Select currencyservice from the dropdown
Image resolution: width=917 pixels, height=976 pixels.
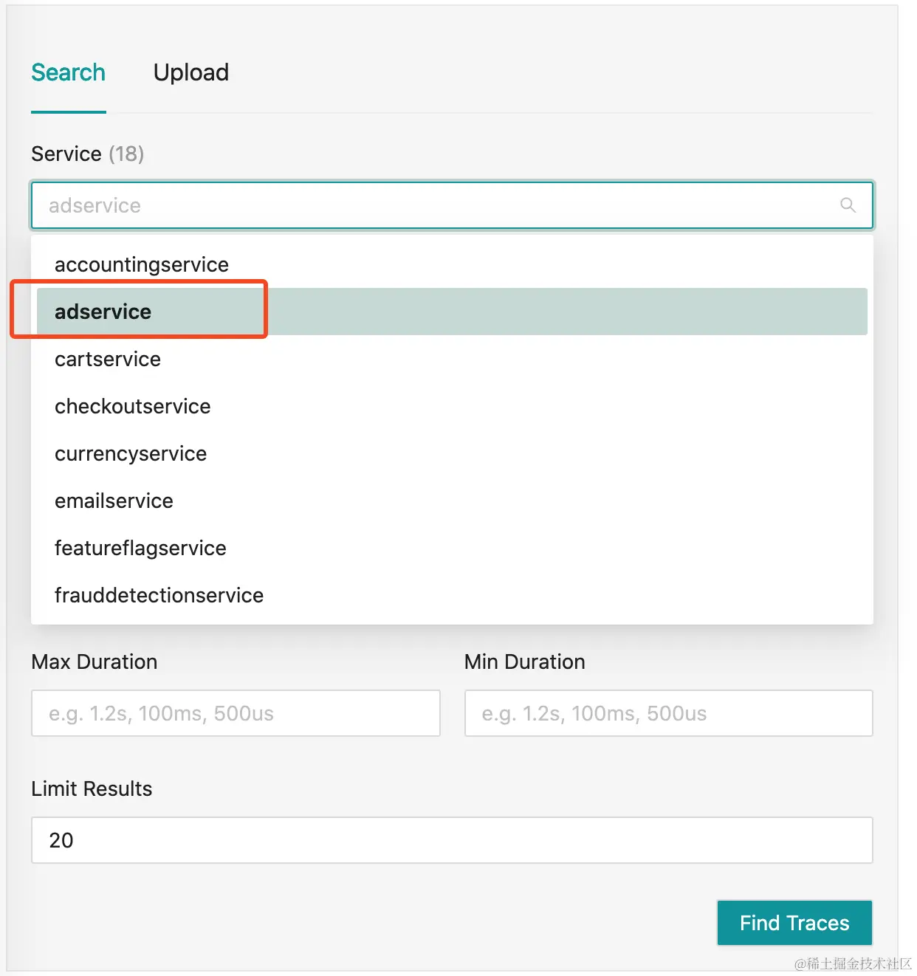[131, 453]
